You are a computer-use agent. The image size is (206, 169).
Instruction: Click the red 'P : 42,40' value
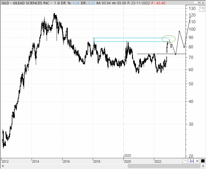[x=158, y=3]
